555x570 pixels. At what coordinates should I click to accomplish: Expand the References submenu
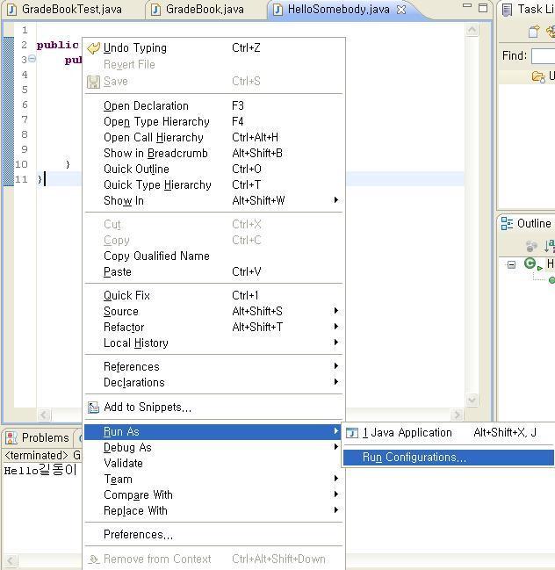[x=214, y=366]
